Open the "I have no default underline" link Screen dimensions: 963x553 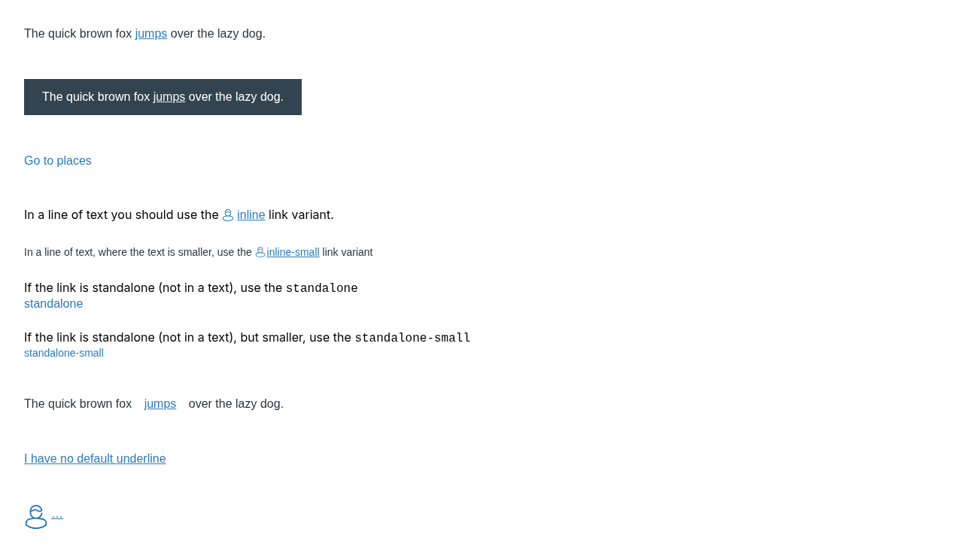click(x=95, y=459)
